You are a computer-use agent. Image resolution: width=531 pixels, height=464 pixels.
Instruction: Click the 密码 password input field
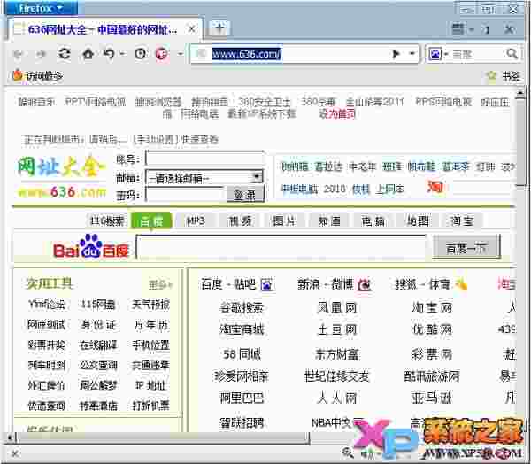186,195
